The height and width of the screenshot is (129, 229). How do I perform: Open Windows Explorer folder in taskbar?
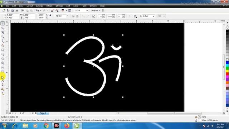pos(25,126)
